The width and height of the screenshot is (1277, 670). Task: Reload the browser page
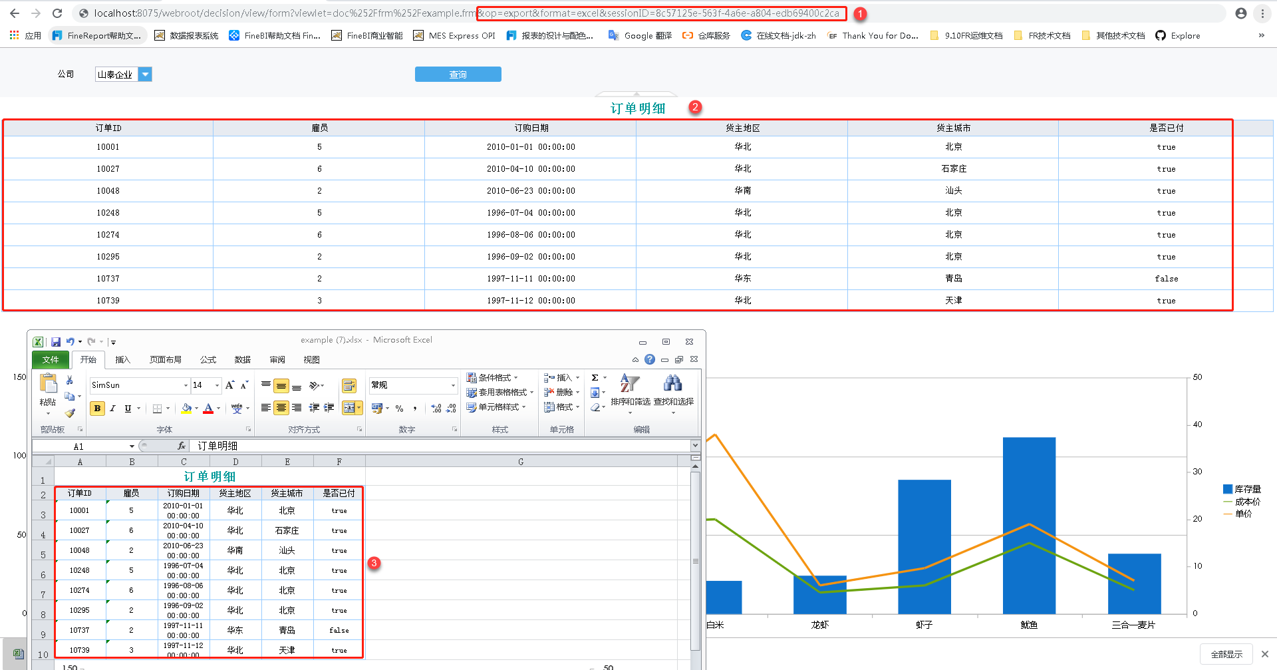(57, 13)
